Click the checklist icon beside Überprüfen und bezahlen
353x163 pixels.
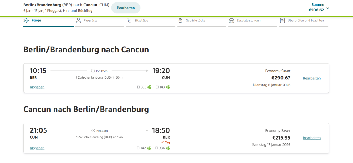[x=282, y=21]
